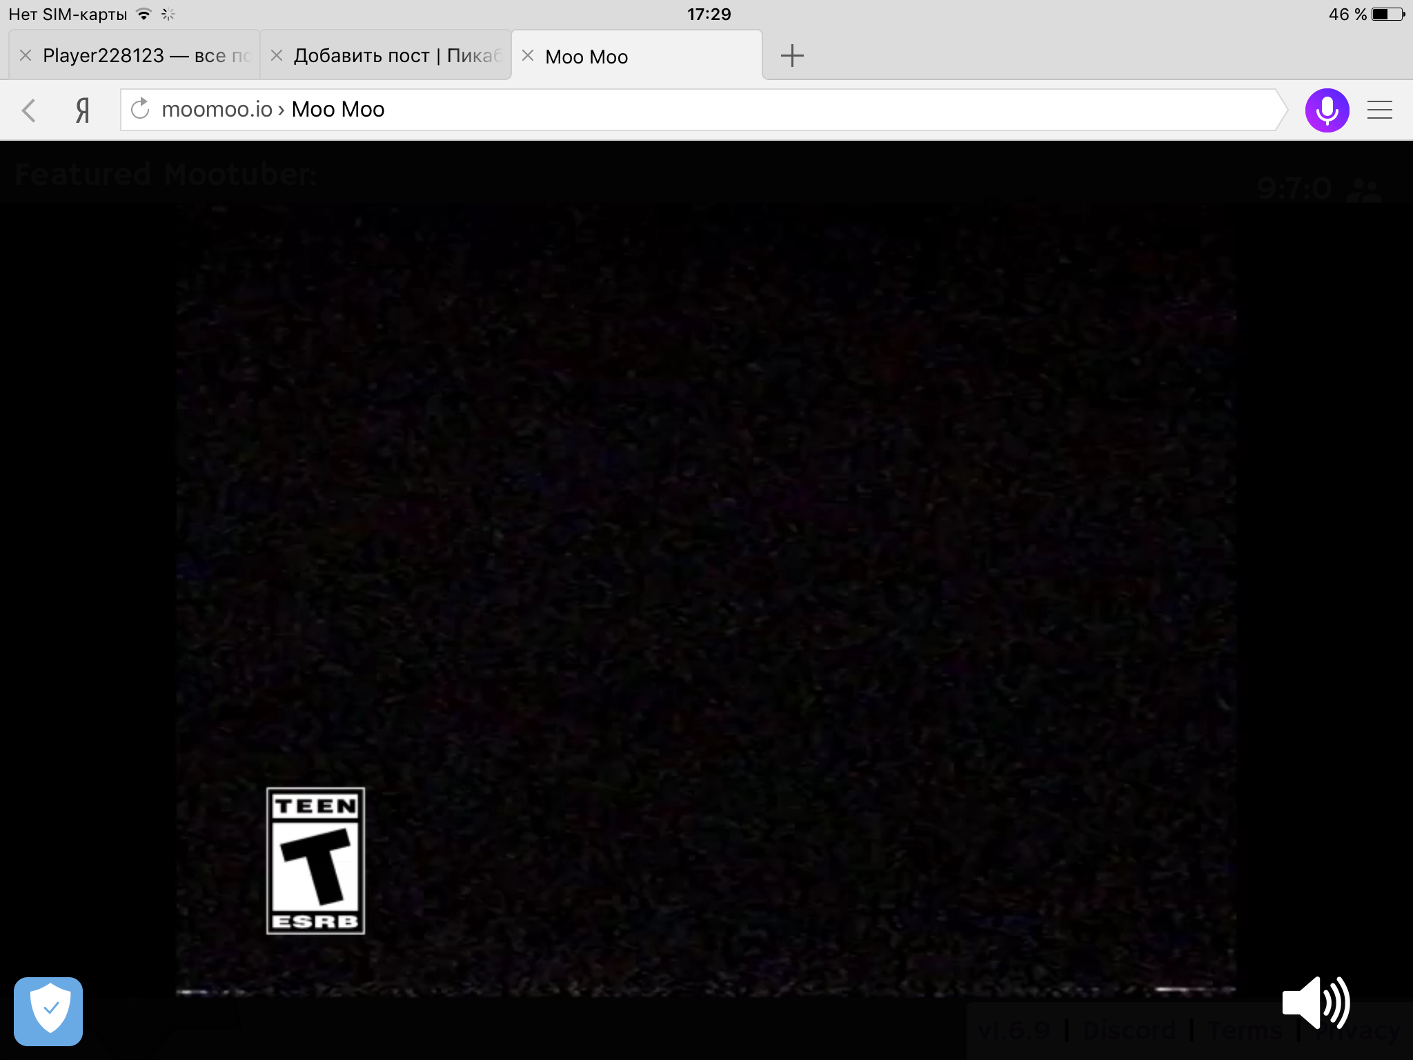The image size is (1413, 1060).
Task: Open the browser hamburger menu
Action: [1380, 110]
